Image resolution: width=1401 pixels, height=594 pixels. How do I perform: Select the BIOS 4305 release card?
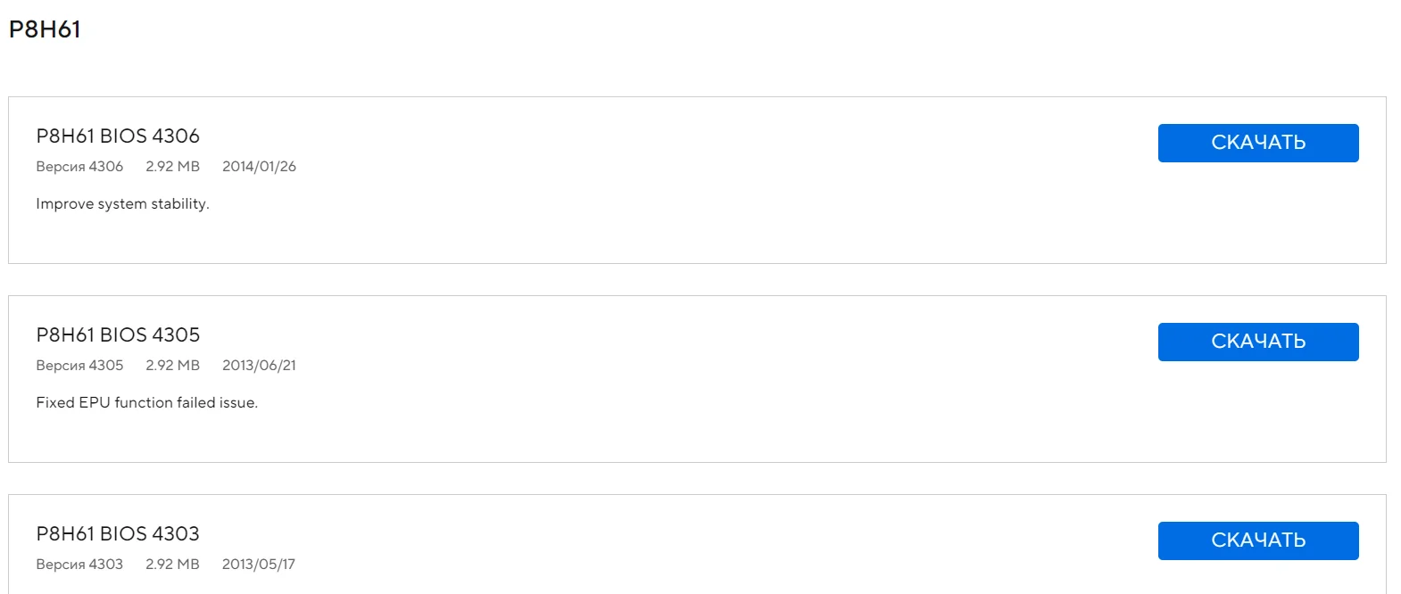tap(696, 431)
